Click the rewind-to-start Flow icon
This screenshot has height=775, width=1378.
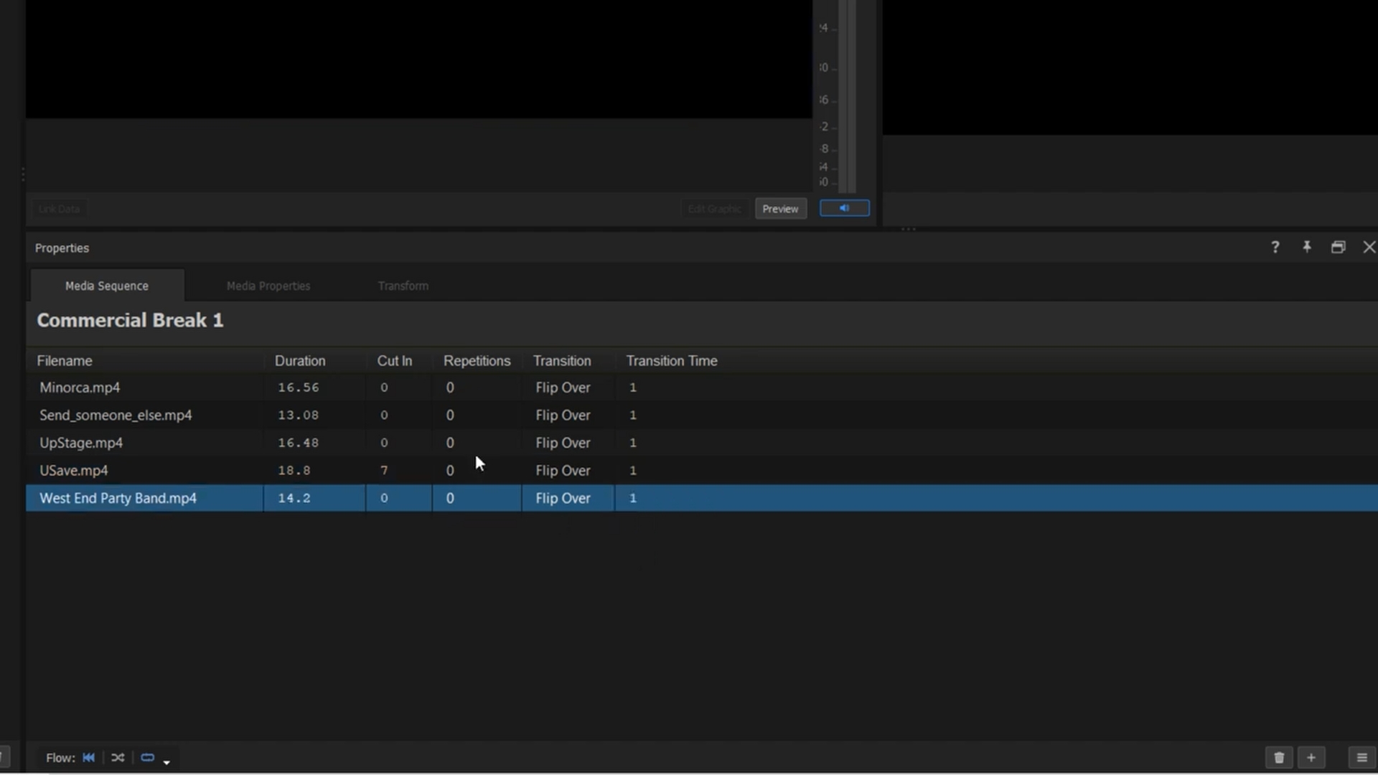click(89, 758)
